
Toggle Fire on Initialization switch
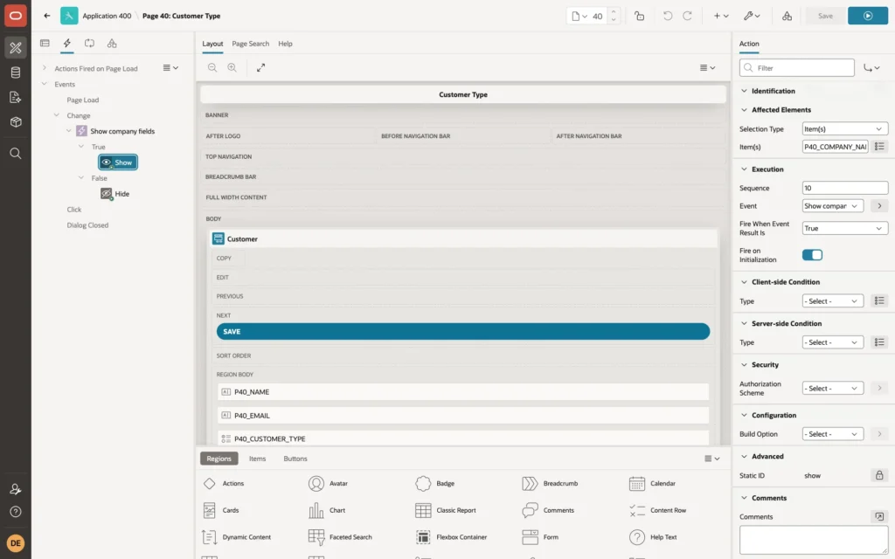tap(812, 255)
